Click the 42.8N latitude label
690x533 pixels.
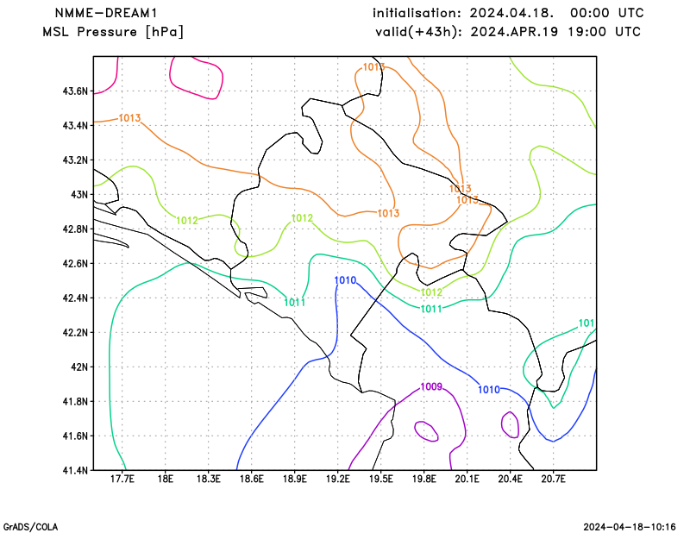pos(75,229)
